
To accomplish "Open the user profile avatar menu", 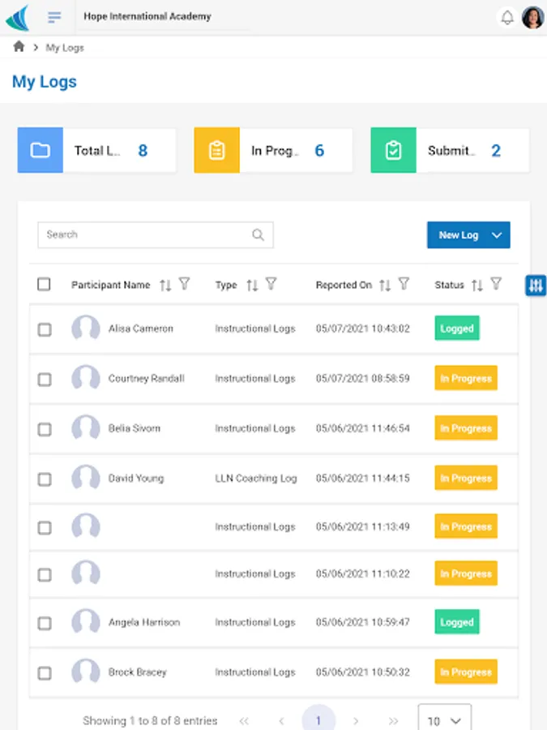I will [532, 18].
